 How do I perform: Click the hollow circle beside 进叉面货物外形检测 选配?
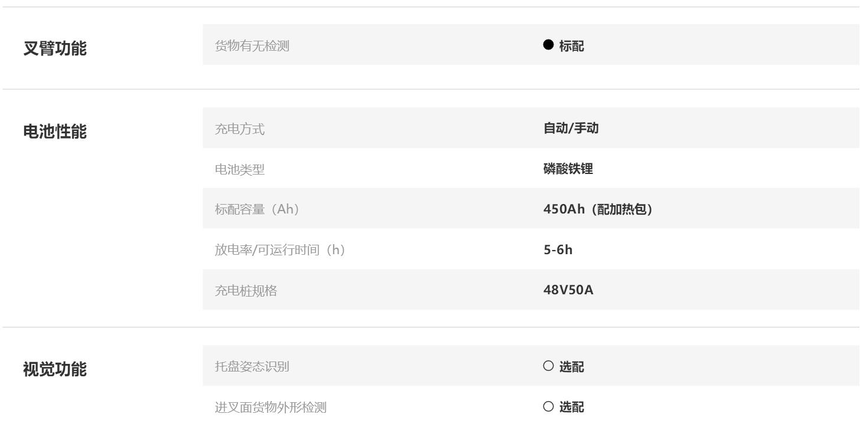coord(548,406)
